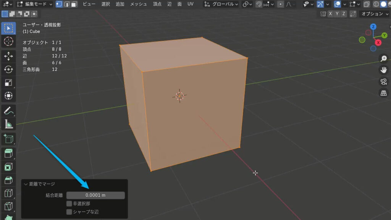
Task: Select the Knife tool
Action: tap(8, 207)
